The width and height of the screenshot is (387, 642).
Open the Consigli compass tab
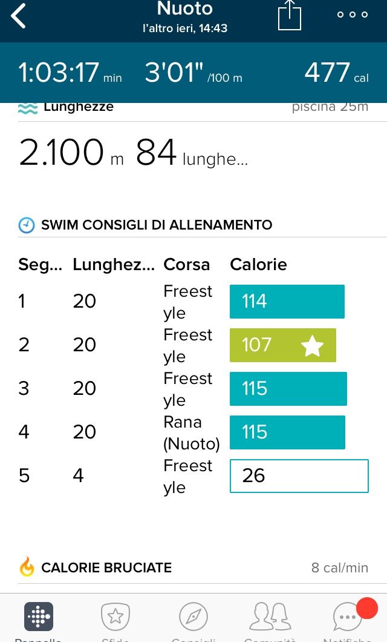(x=193, y=617)
